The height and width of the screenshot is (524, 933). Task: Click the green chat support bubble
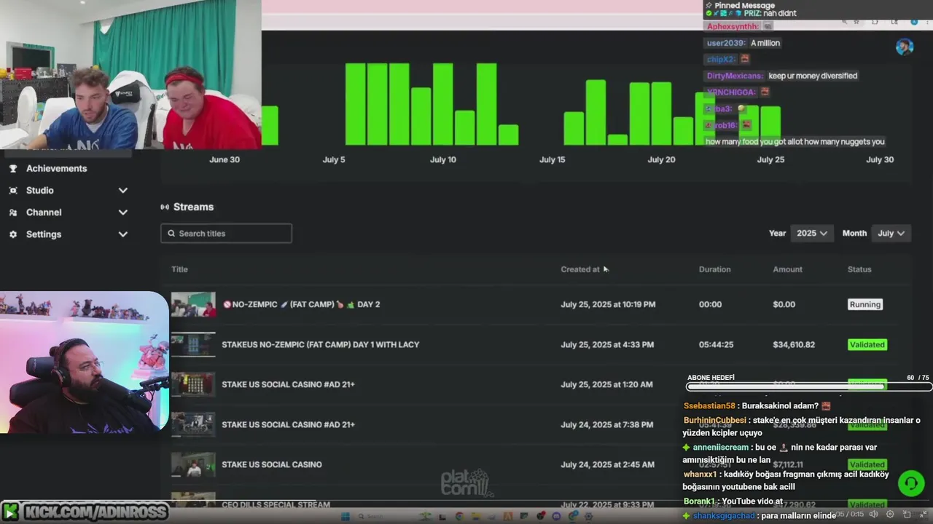pyautogui.click(x=910, y=483)
